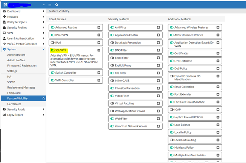Open the search magnifier icon in header
The width and height of the screenshot is (246, 163).
[x=57, y=5]
